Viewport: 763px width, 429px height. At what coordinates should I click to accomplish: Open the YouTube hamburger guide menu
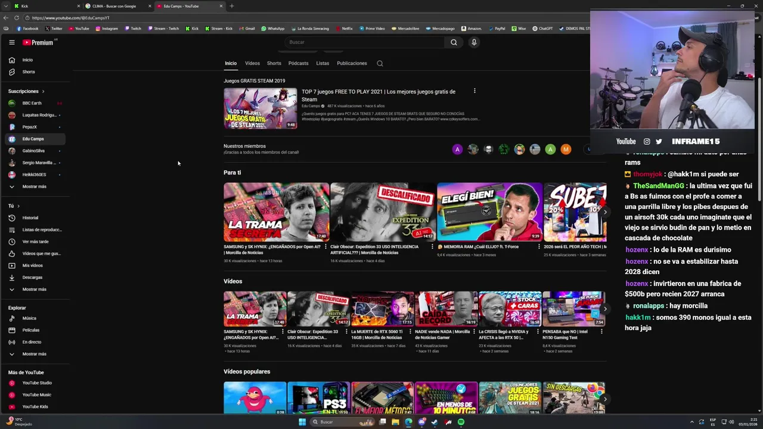(x=11, y=42)
